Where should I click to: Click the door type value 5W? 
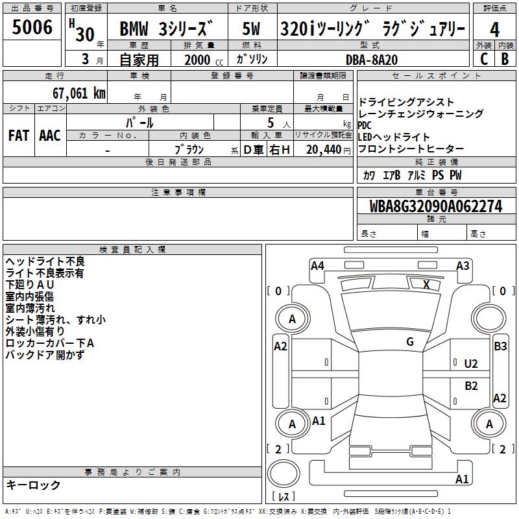click(x=251, y=29)
